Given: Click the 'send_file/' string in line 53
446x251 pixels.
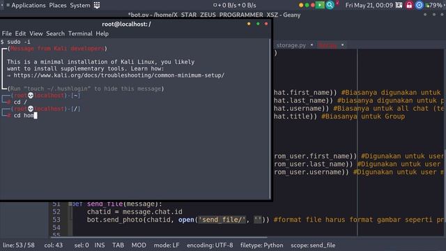Looking at the screenshot, I should (x=222, y=220).
